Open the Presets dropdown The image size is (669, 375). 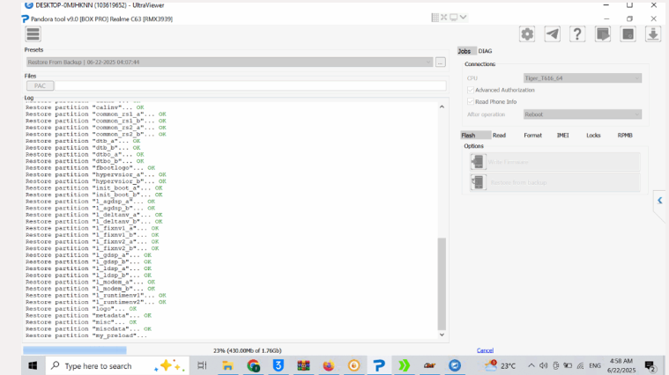229,62
